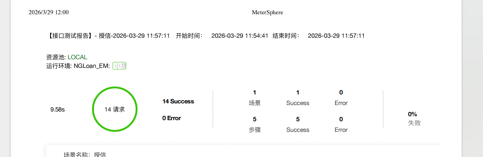The height and width of the screenshot is (157, 483).
Task: Click the 场景 count label
Action: [x=255, y=103]
